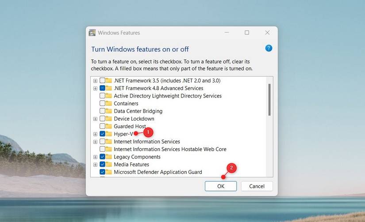Select the Data Center Bridging folder icon
The image size is (365, 222).
point(109,111)
